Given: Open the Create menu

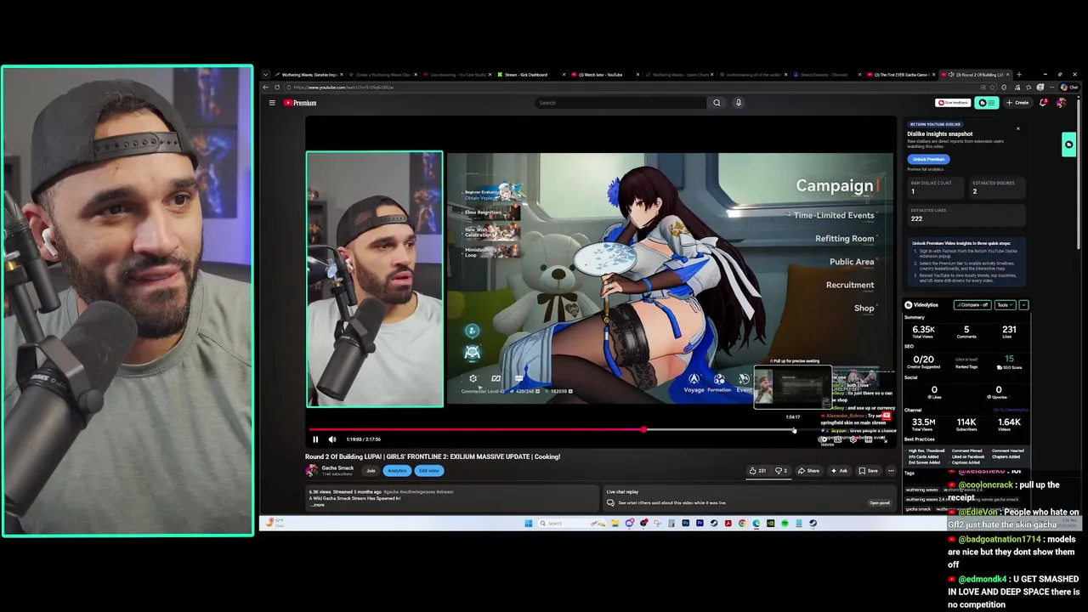Looking at the screenshot, I should (x=1017, y=103).
